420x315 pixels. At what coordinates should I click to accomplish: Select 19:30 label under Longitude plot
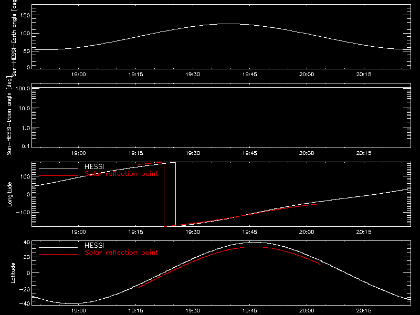[x=193, y=232]
